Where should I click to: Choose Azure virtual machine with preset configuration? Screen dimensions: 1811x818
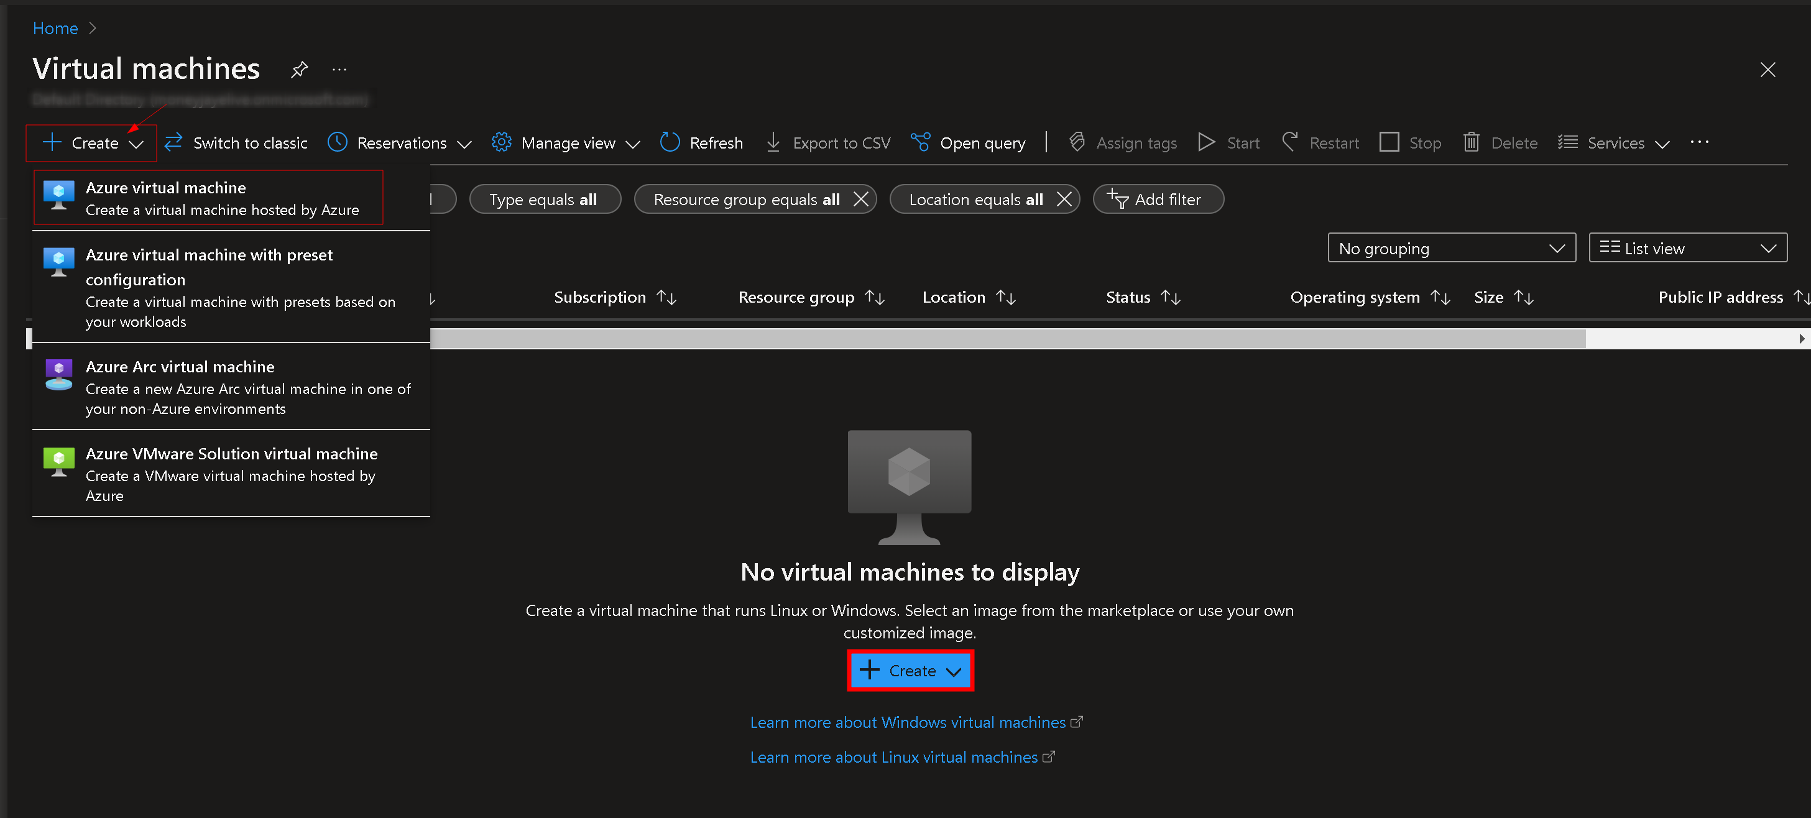click(231, 287)
